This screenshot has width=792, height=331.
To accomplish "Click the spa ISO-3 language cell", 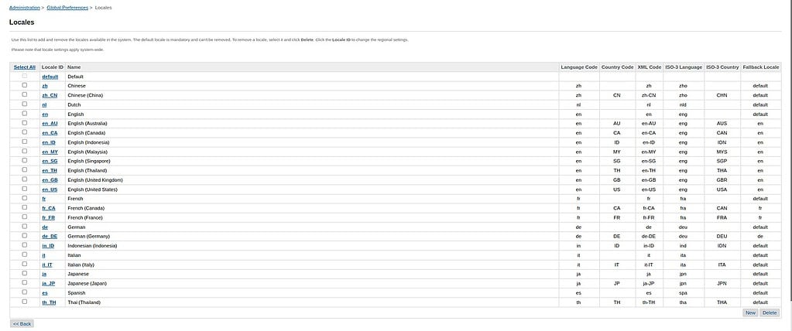I will (683, 293).
